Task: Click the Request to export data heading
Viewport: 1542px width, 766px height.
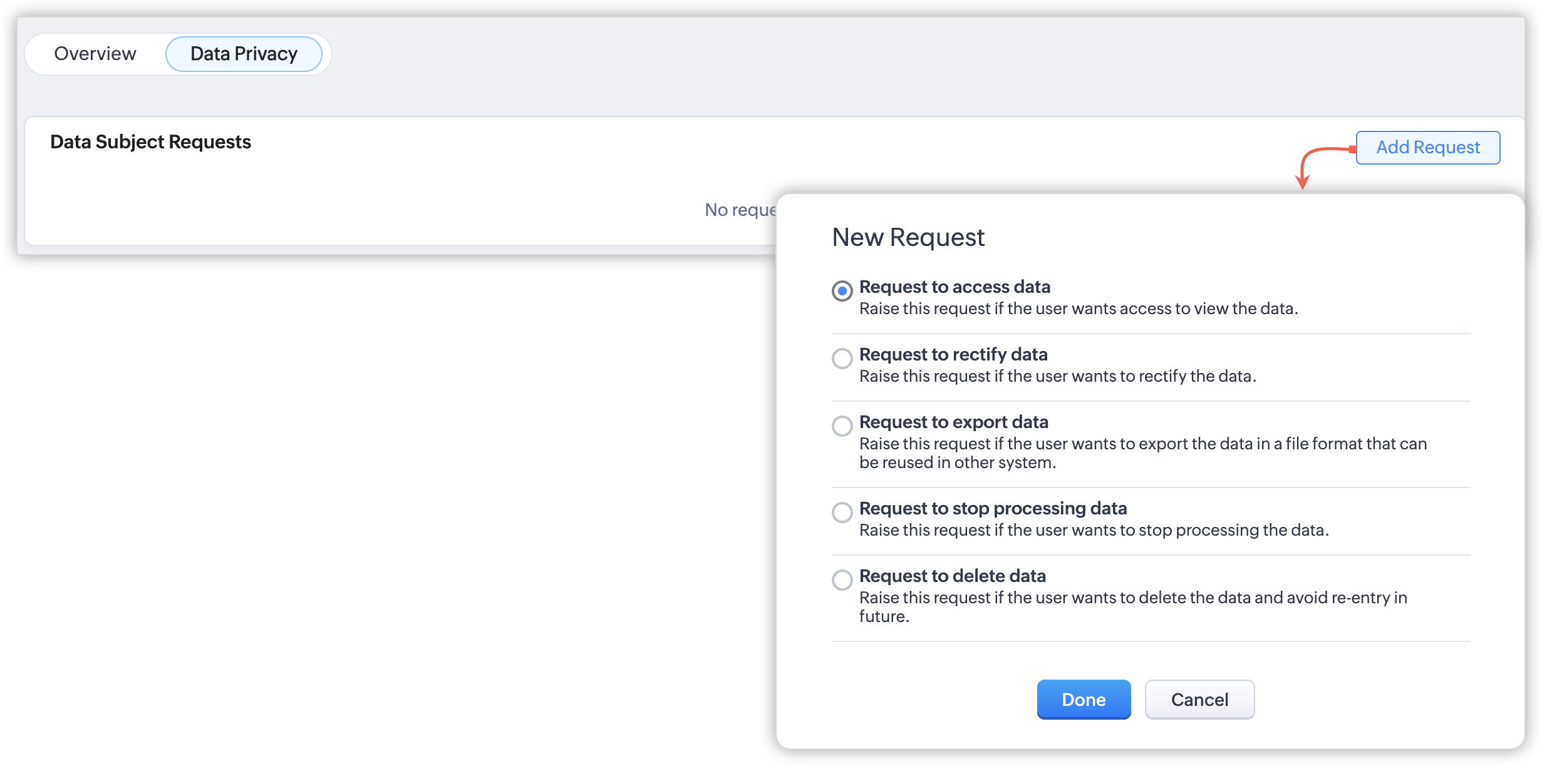Action: (953, 422)
